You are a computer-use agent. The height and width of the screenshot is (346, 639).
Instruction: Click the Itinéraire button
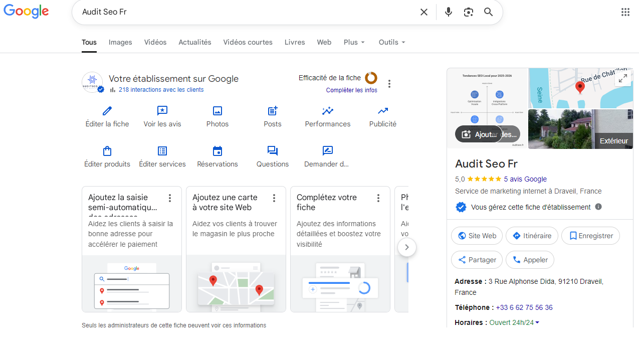(x=532, y=236)
